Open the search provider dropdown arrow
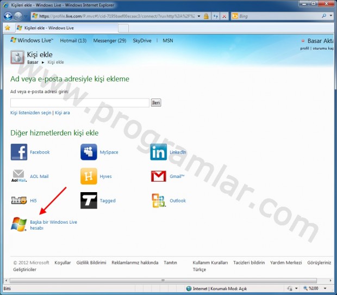The width and height of the screenshot is (337, 295). tap(331, 16)
